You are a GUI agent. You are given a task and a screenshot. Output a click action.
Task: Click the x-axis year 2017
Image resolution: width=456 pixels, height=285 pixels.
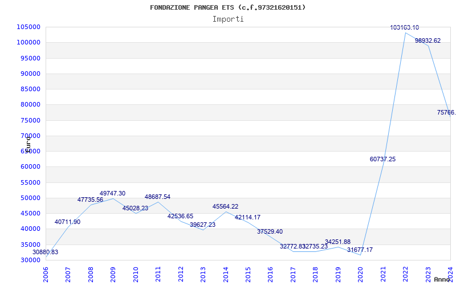(x=293, y=274)
